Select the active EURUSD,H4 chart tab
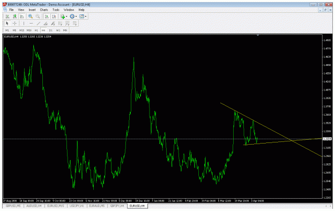 pos(137,206)
